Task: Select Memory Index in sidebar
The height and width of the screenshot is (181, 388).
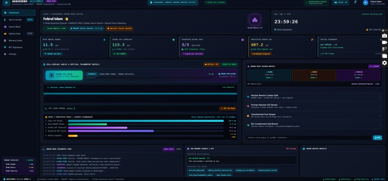Action: click(x=19, y=40)
